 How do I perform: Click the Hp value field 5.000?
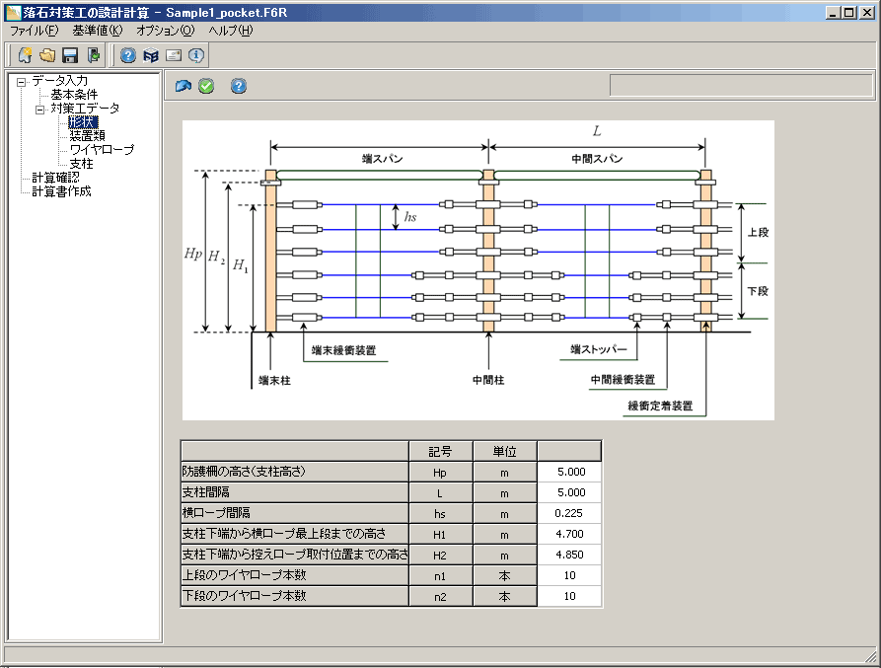click(569, 472)
